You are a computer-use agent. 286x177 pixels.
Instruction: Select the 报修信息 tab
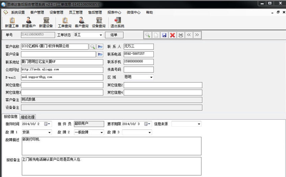(11, 117)
